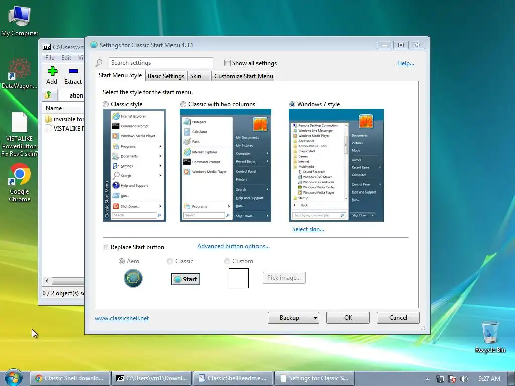Open the Skin tab
515x386 pixels.
coord(199,76)
